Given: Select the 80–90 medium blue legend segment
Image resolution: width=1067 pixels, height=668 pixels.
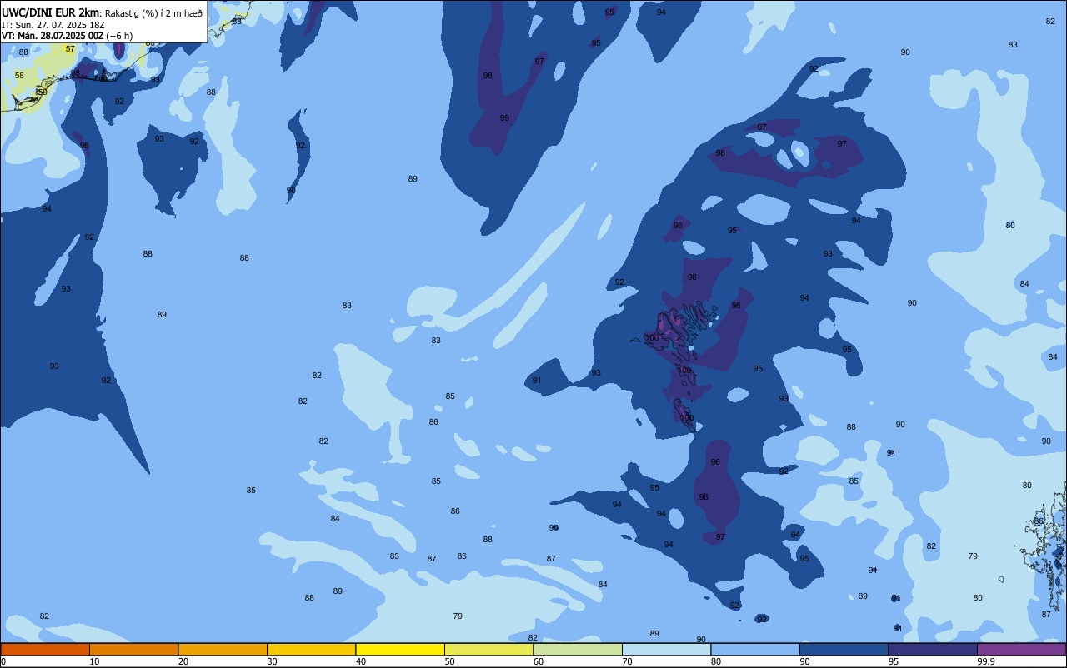Looking at the screenshot, I should click(755, 649).
